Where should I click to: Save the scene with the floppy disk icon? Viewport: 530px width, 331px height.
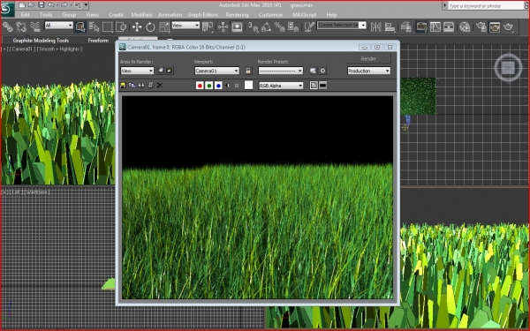[42, 5]
